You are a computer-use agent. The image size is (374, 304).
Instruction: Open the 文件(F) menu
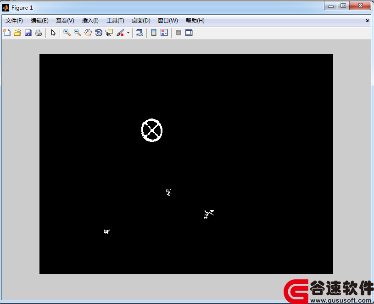tap(14, 21)
